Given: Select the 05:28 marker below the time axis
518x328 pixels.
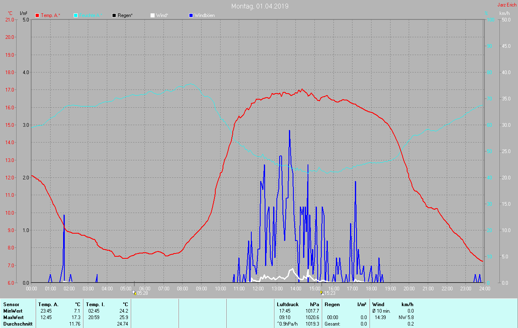Looking at the screenshot, I should [x=140, y=293].
